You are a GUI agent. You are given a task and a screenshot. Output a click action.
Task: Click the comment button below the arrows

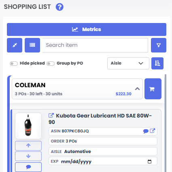click(28, 167)
